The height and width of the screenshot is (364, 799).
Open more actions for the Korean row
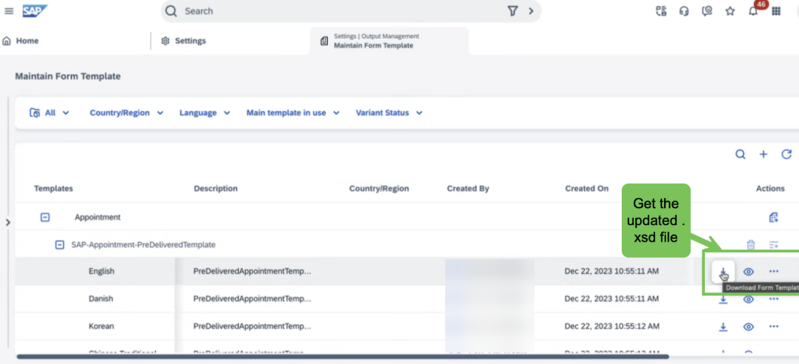(x=774, y=327)
